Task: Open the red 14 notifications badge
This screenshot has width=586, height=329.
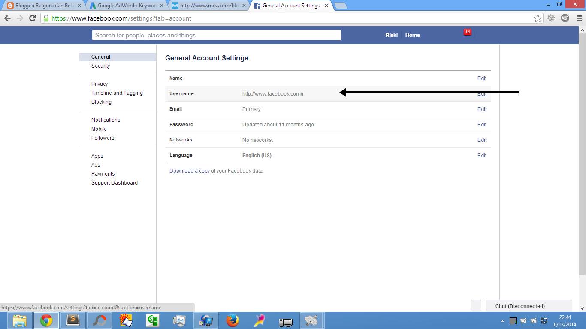Action: click(467, 32)
